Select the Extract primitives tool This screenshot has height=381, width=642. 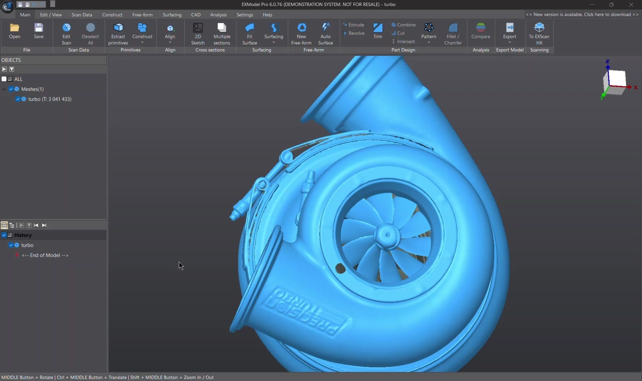pos(118,28)
